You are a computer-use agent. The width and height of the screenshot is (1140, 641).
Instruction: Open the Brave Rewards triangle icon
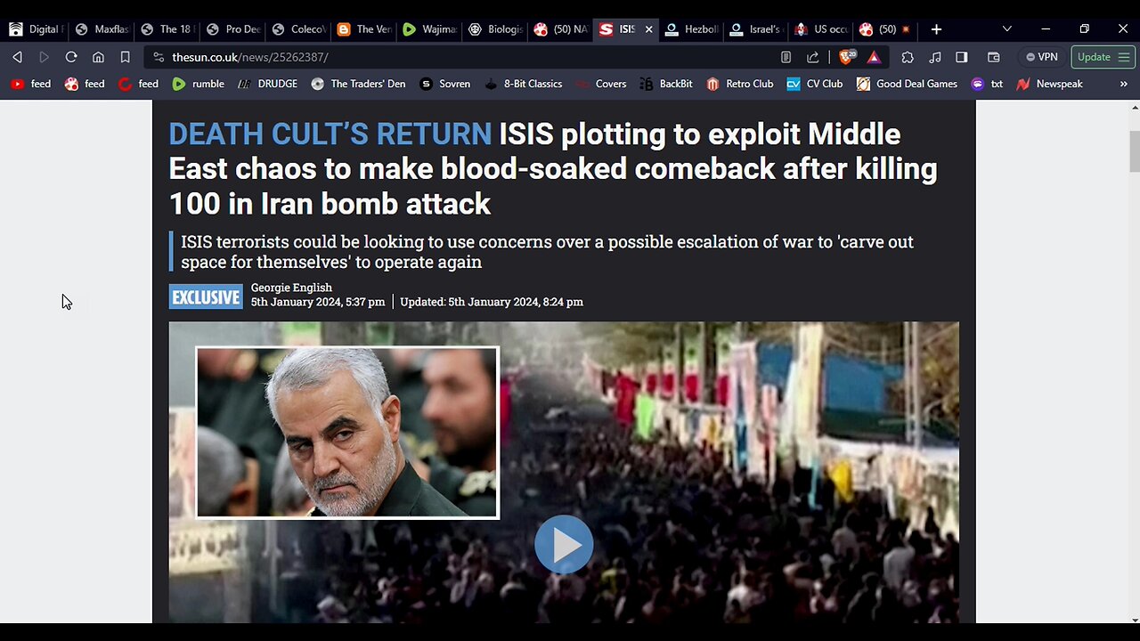click(874, 57)
